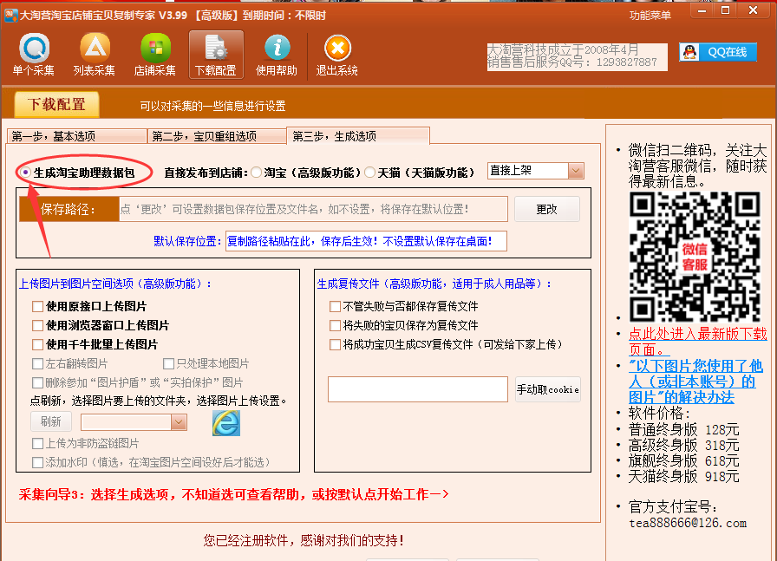The image size is (777, 561).
Task: Click the 退出系统 exit system icon
Action: [x=337, y=55]
